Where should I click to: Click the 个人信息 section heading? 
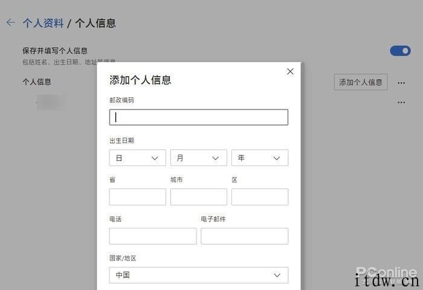pyautogui.click(x=37, y=82)
